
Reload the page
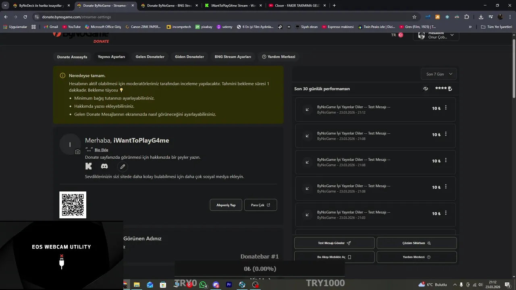(x=25, y=17)
